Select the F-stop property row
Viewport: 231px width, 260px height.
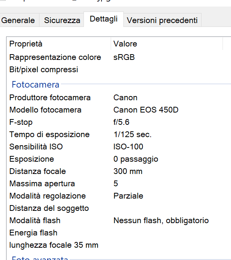click(x=119, y=122)
